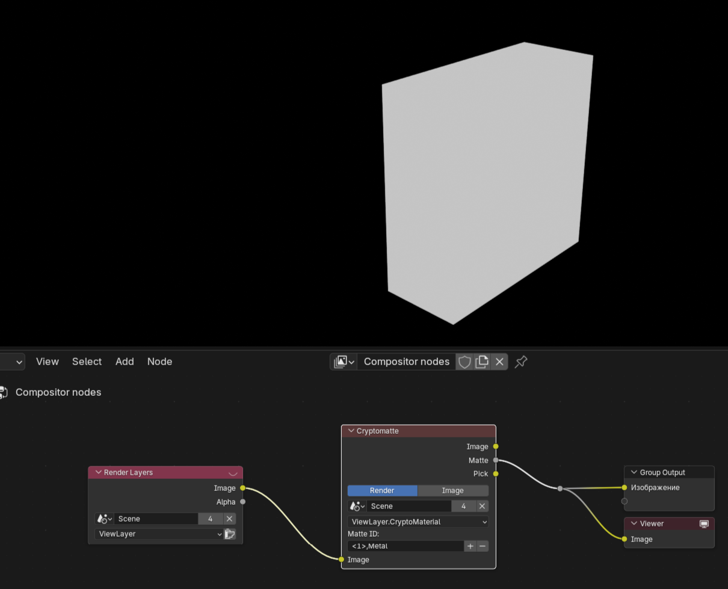Click the Group Output node title
Screen dimensions: 728x589
click(x=662, y=472)
